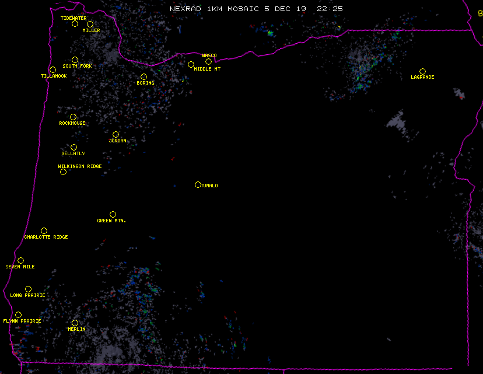Image resolution: width=483 pixels, height=374 pixels.
Task: Select the Long Prairie text label
Action: pyautogui.click(x=27, y=295)
